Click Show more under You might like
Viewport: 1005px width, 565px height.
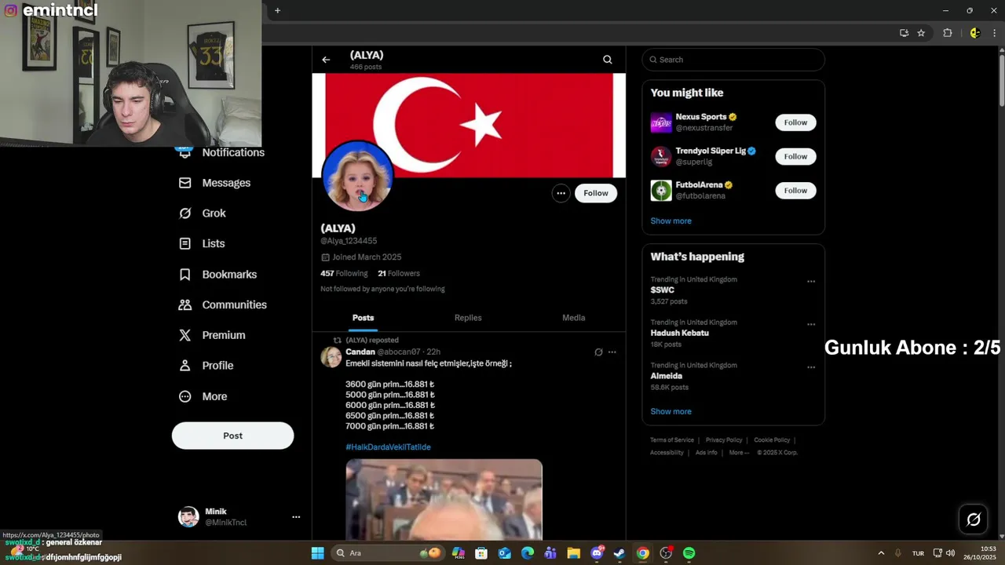click(x=671, y=221)
